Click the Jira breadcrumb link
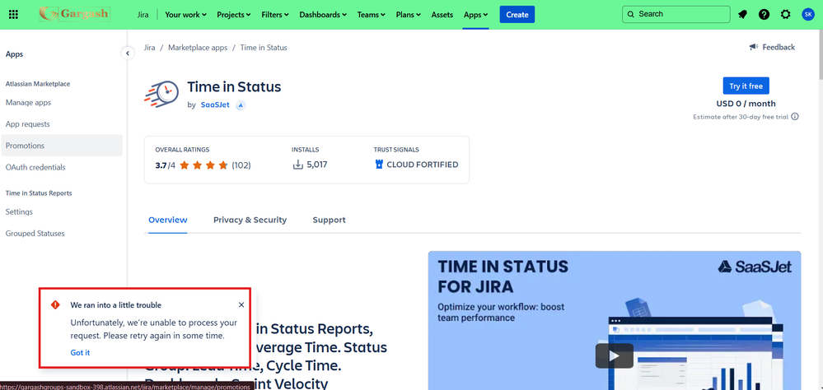Viewport: 823px width, 390px height. point(150,47)
